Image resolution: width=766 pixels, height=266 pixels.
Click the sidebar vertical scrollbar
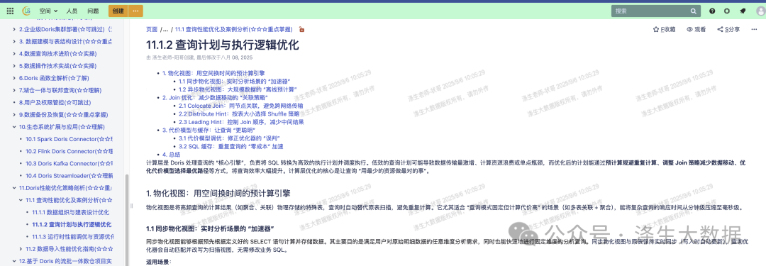pyautogui.click(x=126, y=220)
